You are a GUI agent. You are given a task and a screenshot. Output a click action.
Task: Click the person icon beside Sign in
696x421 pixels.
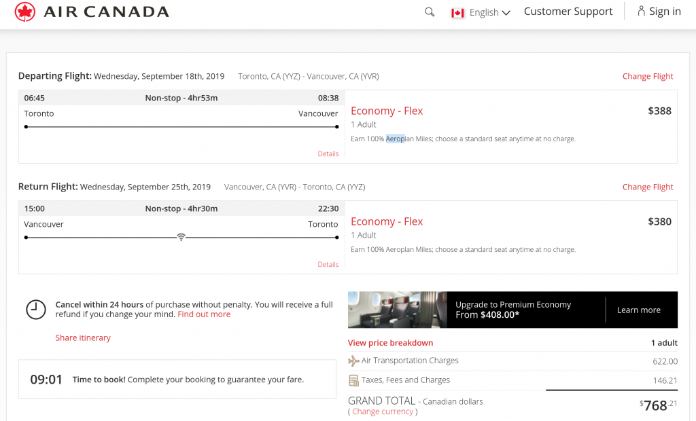click(x=641, y=11)
